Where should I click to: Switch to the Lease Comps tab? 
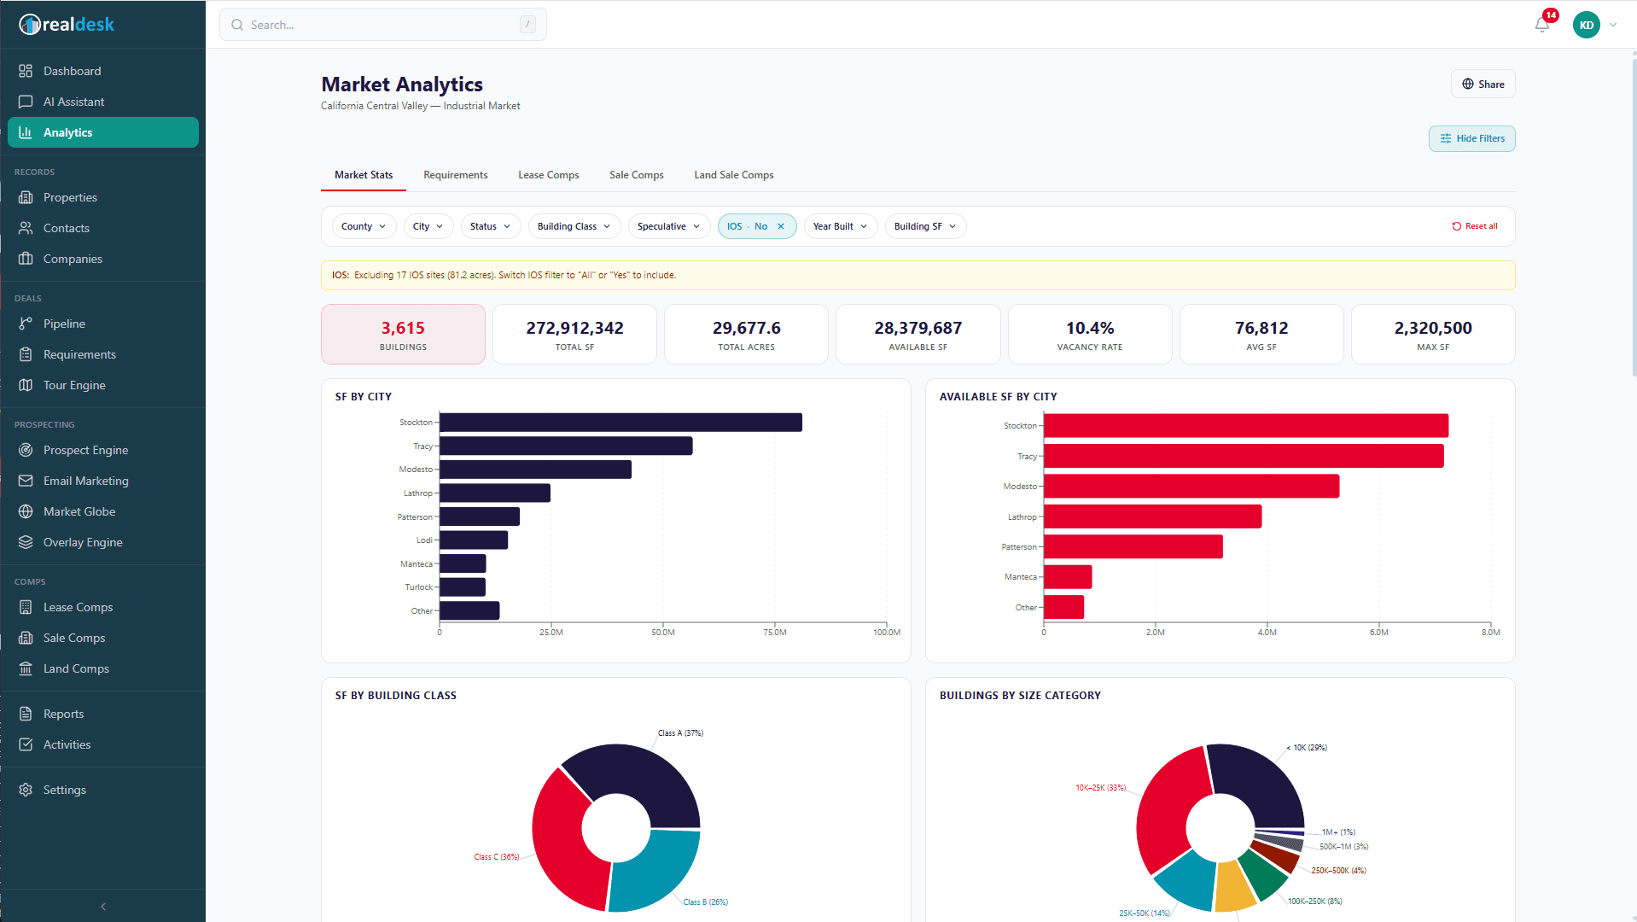(549, 175)
